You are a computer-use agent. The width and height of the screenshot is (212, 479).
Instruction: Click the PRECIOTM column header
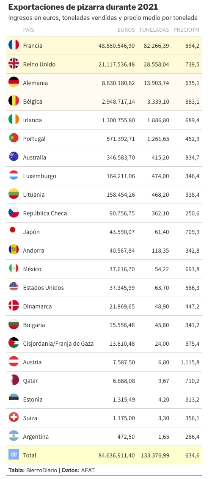186,30
